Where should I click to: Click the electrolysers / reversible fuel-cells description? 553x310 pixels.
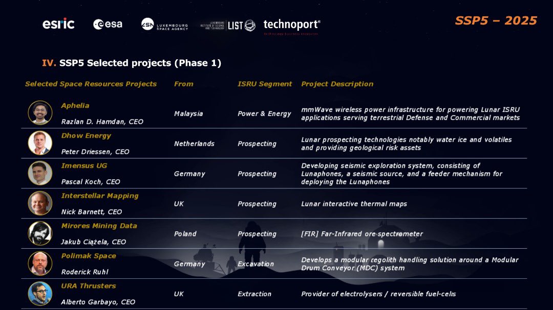coord(378,294)
